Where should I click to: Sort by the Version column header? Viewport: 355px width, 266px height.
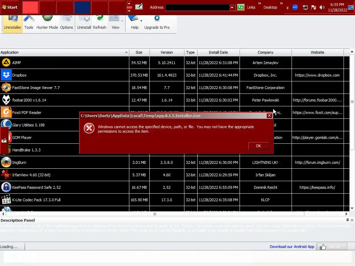(x=167, y=52)
